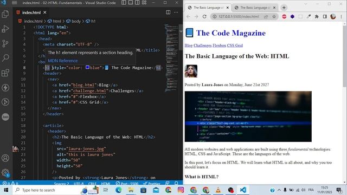Open the Extensions view
Image resolution: width=347 pixels, height=195 pixels.
(x=5, y=73)
